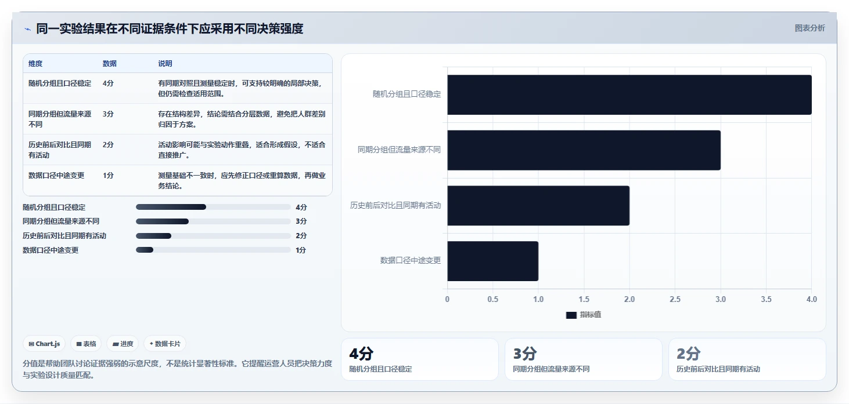The width and height of the screenshot is (849, 404).
Task: Toggle the 指标值 legend swatch
Action: (x=571, y=315)
